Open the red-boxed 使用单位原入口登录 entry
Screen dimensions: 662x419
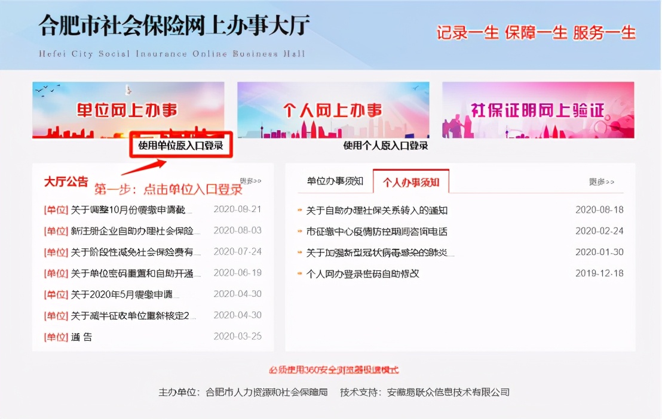(180, 145)
